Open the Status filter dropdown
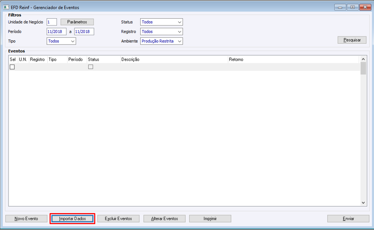The image size is (374, 230). 161,22
